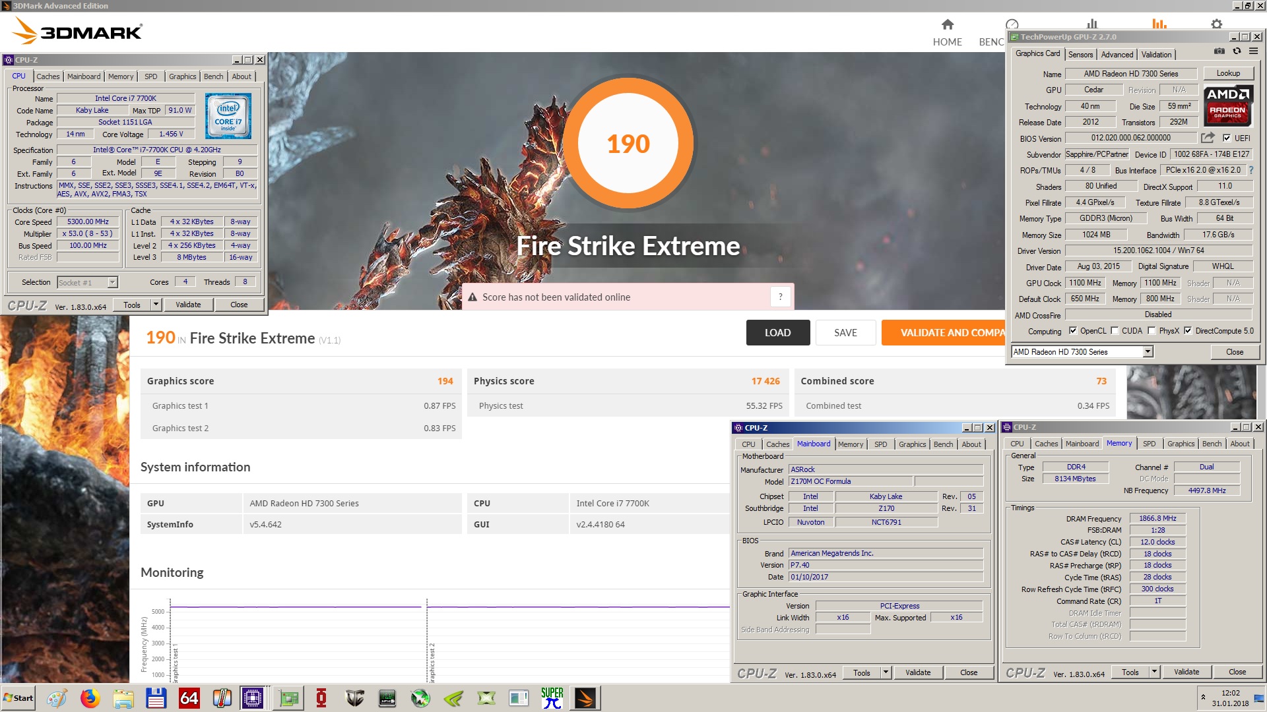The width and height of the screenshot is (1267, 712).
Task: Open Firefox from the taskbar
Action: point(90,698)
